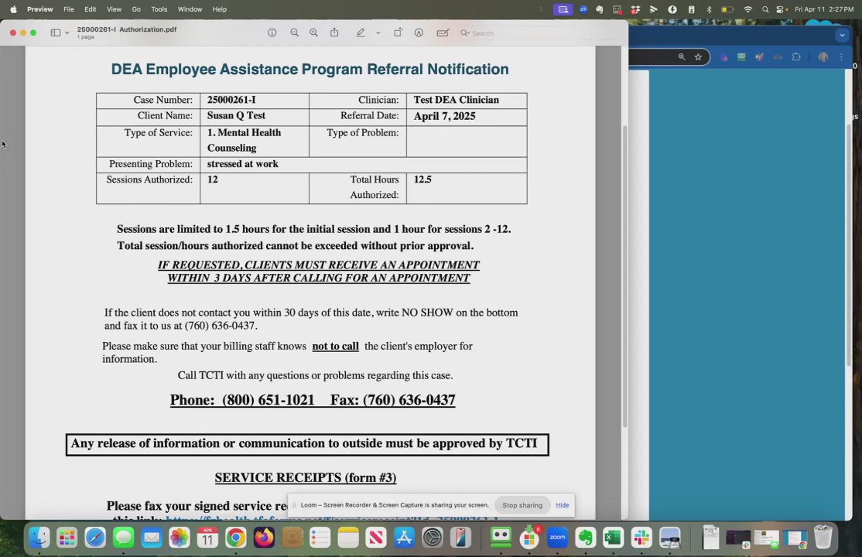Image resolution: width=862 pixels, height=557 pixels.
Task: Open System Settings from the Dock
Action: click(433, 537)
